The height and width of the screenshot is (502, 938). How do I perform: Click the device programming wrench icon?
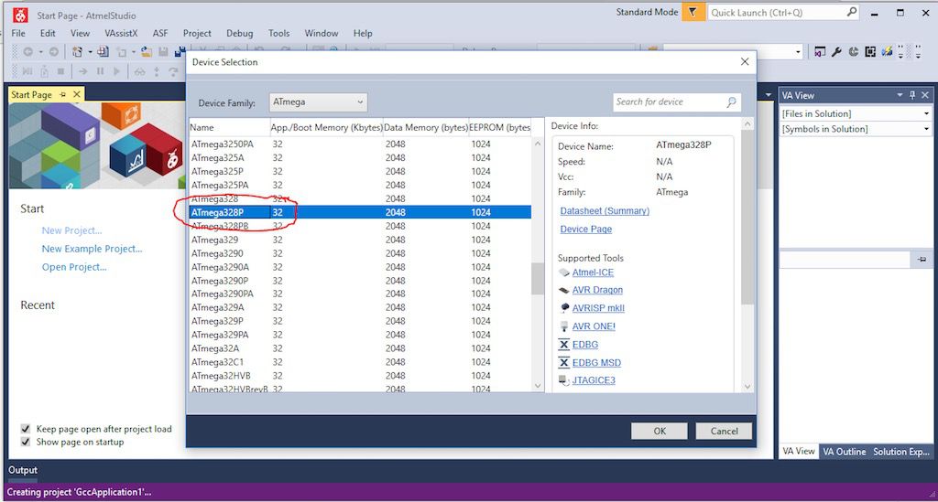(x=836, y=52)
